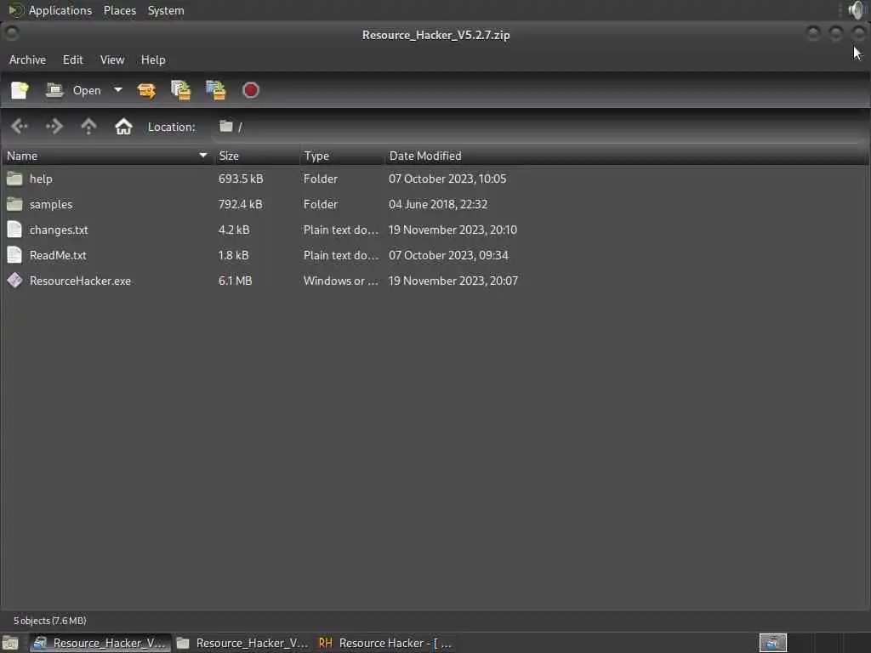Image resolution: width=871 pixels, height=653 pixels.
Task: Click the date 07 October 2023, 09:34
Action: coord(448,255)
